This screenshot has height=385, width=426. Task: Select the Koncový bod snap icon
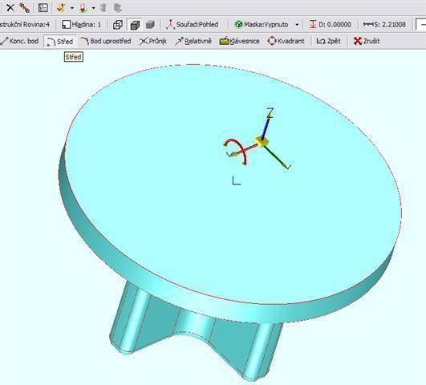click(4, 41)
